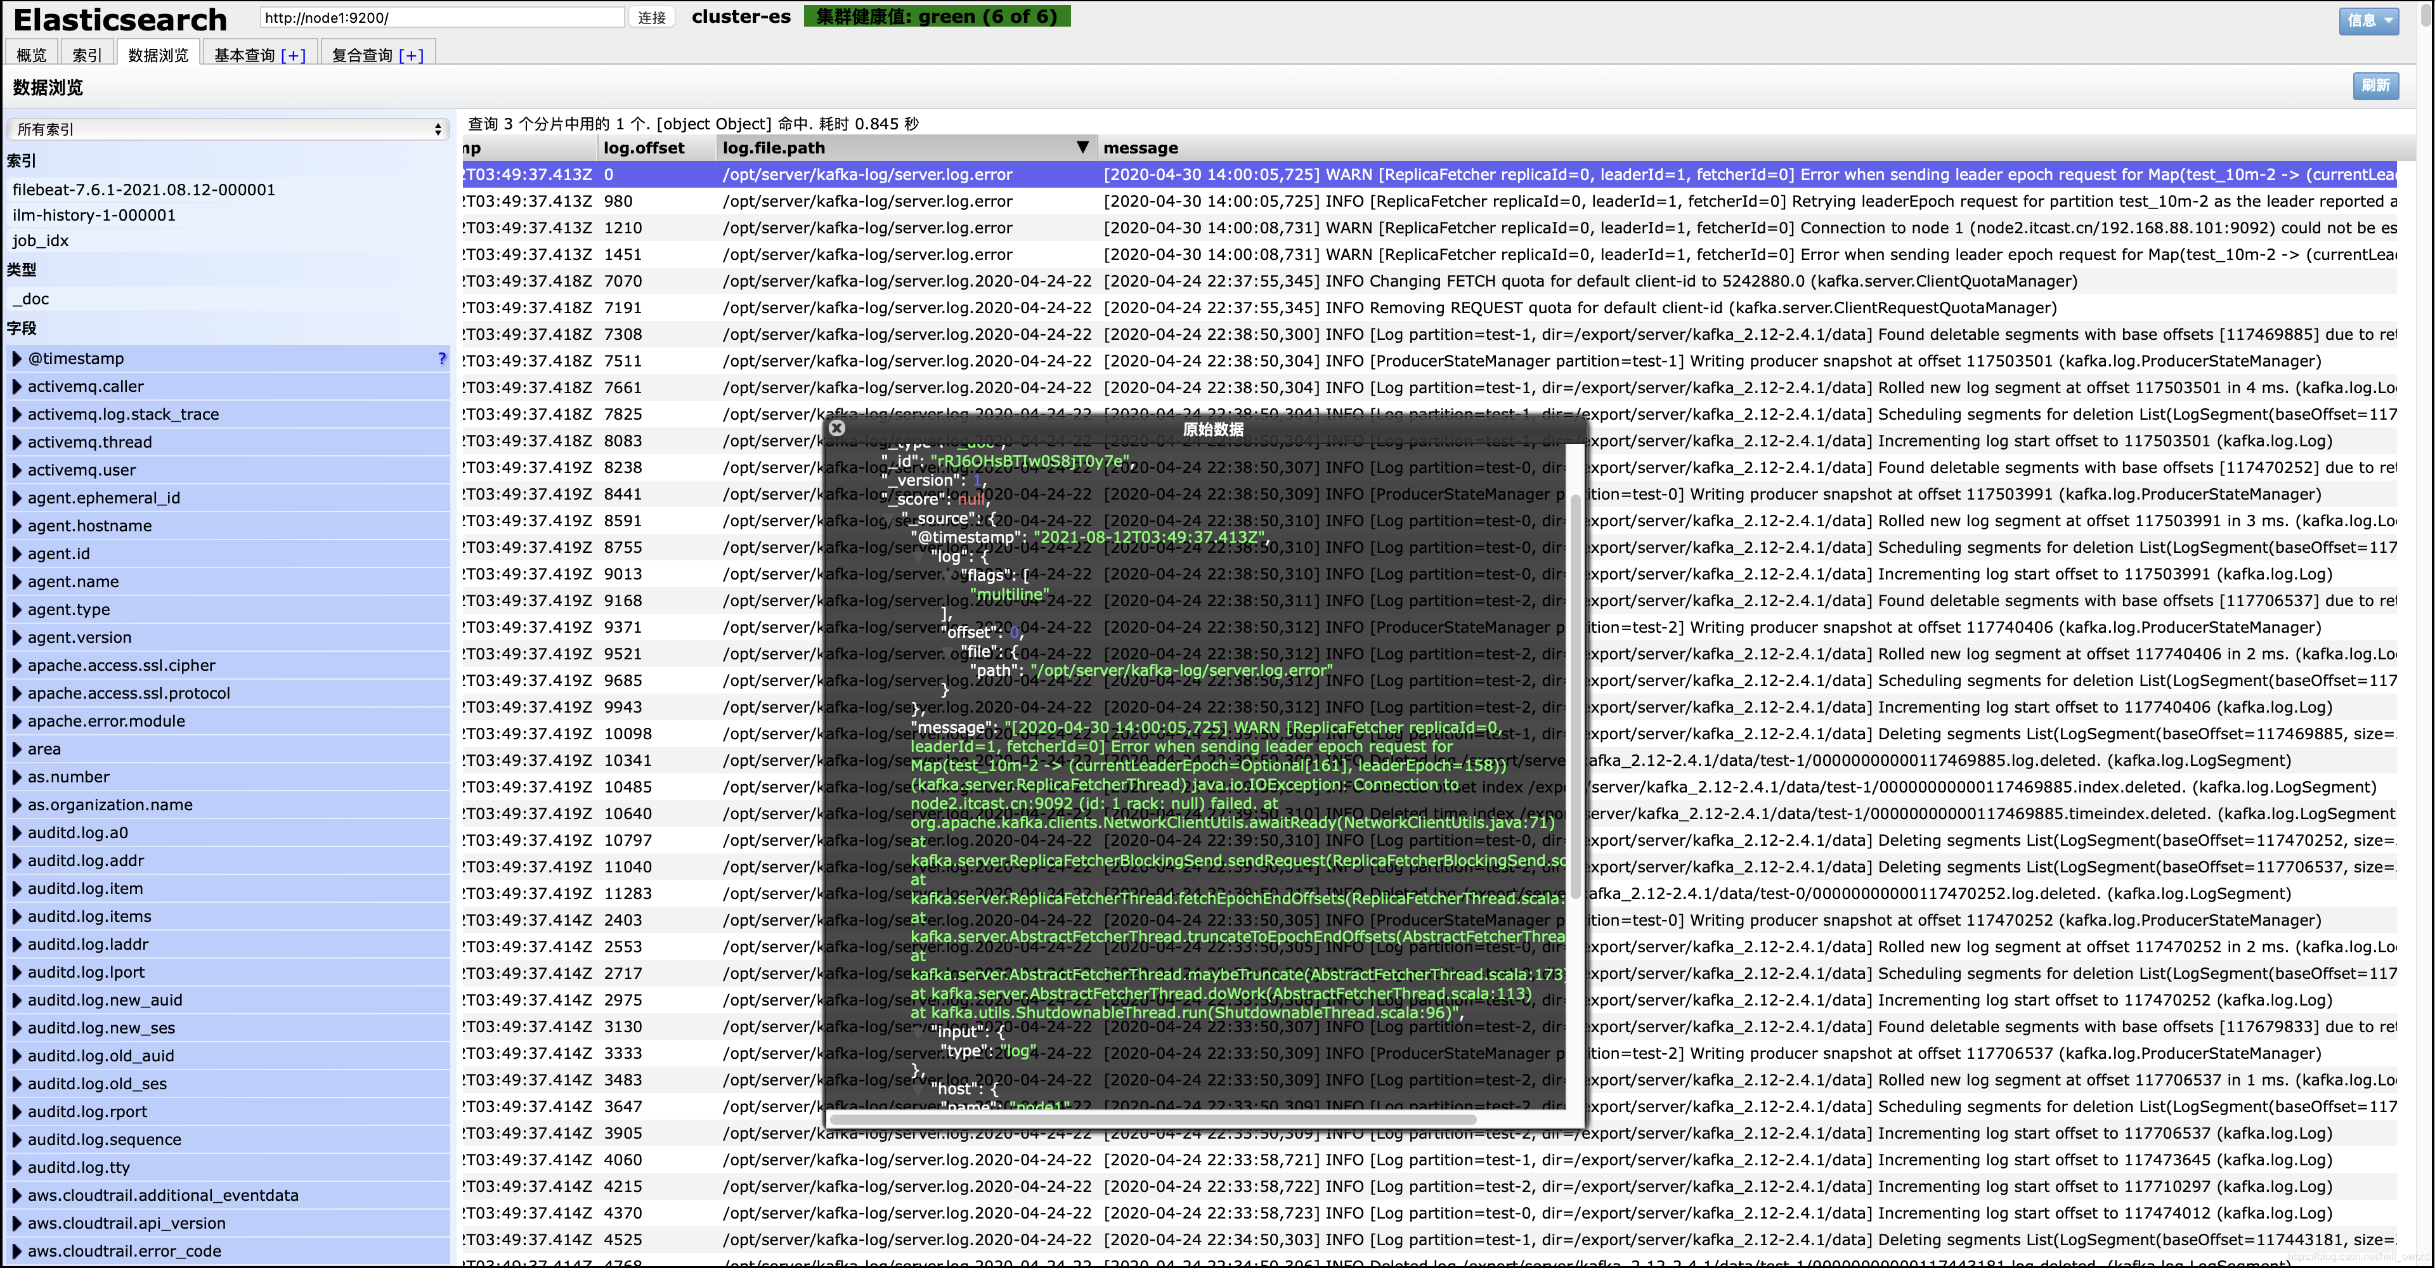Click the highlighted row with log.offset 0
The image size is (2435, 1268).
(1429, 175)
